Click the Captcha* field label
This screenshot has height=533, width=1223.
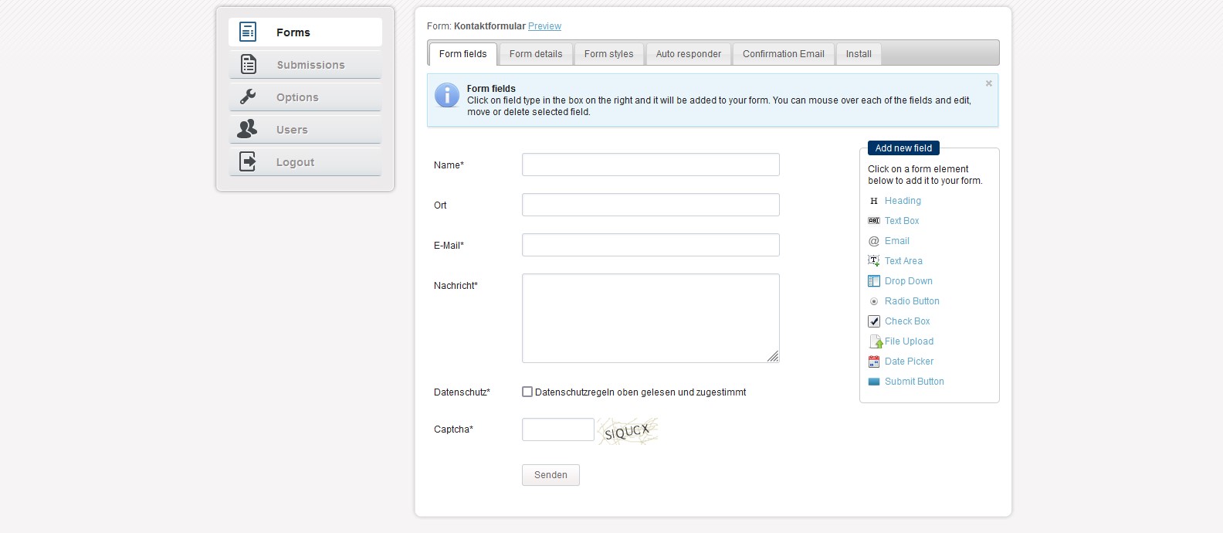click(453, 429)
